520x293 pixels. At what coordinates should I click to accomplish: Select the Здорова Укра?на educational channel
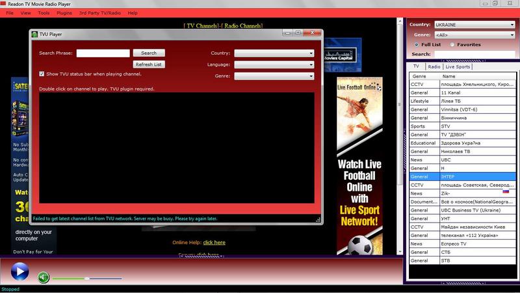(x=463, y=143)
